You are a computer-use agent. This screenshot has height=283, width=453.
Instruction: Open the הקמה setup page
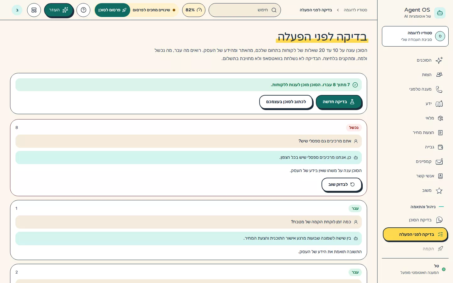click(415, 249)
